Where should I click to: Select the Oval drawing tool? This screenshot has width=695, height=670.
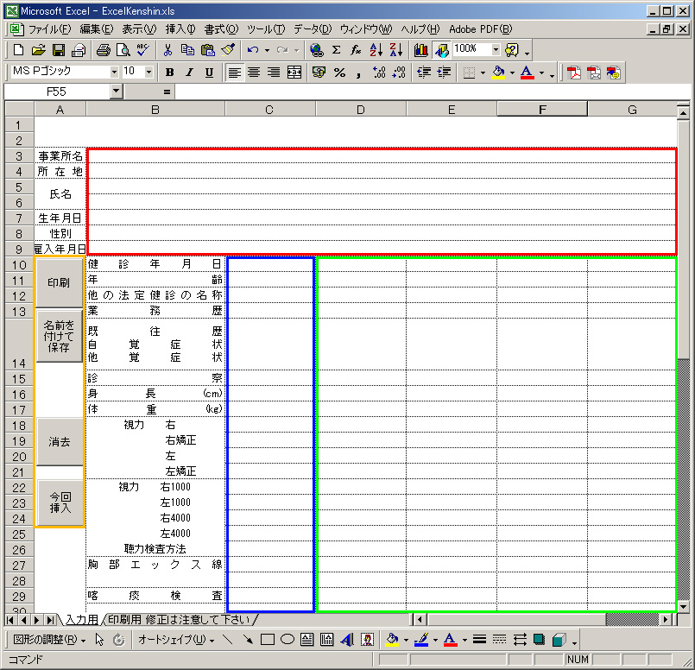click(287, 640)
